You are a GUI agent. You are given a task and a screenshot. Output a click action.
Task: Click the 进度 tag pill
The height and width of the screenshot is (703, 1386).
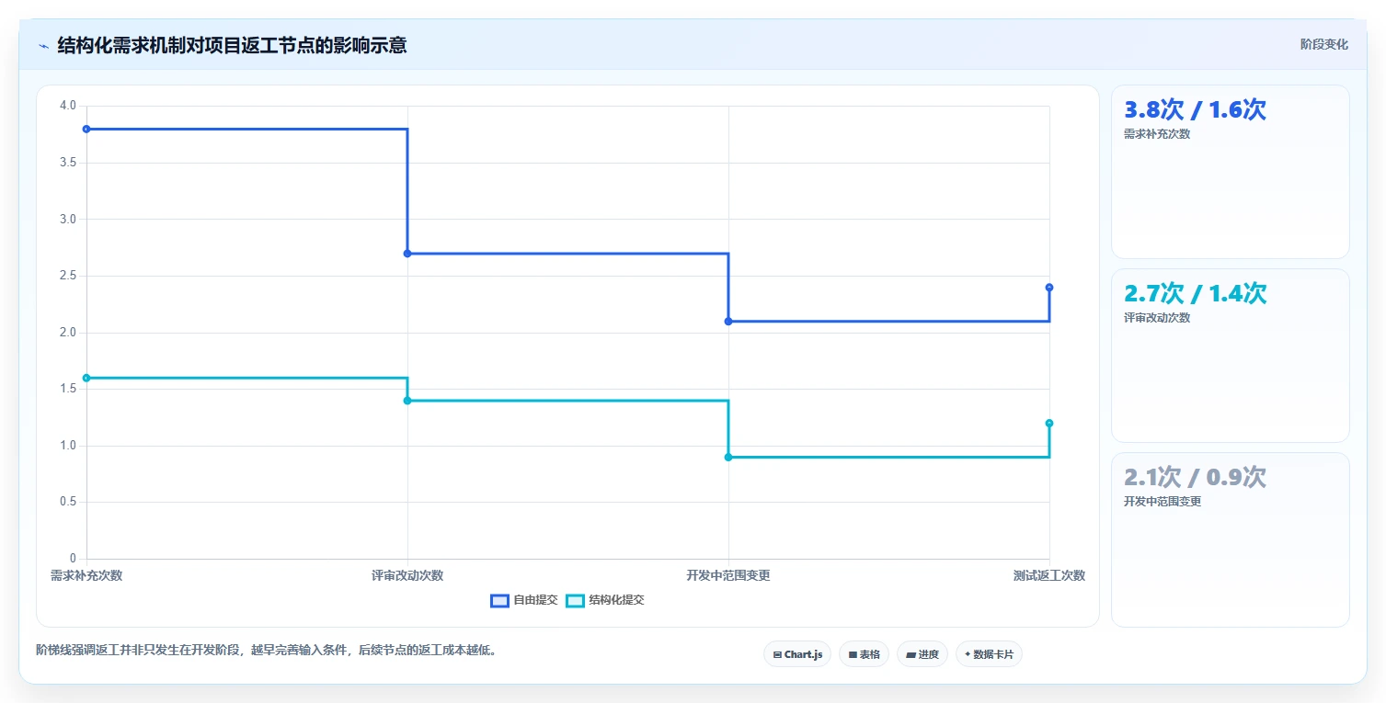(x=922, y=654)
